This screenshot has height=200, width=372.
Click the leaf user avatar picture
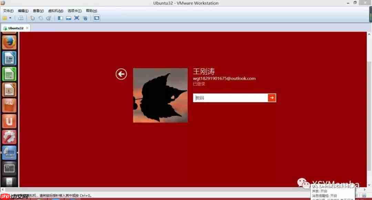coord(161,95)
